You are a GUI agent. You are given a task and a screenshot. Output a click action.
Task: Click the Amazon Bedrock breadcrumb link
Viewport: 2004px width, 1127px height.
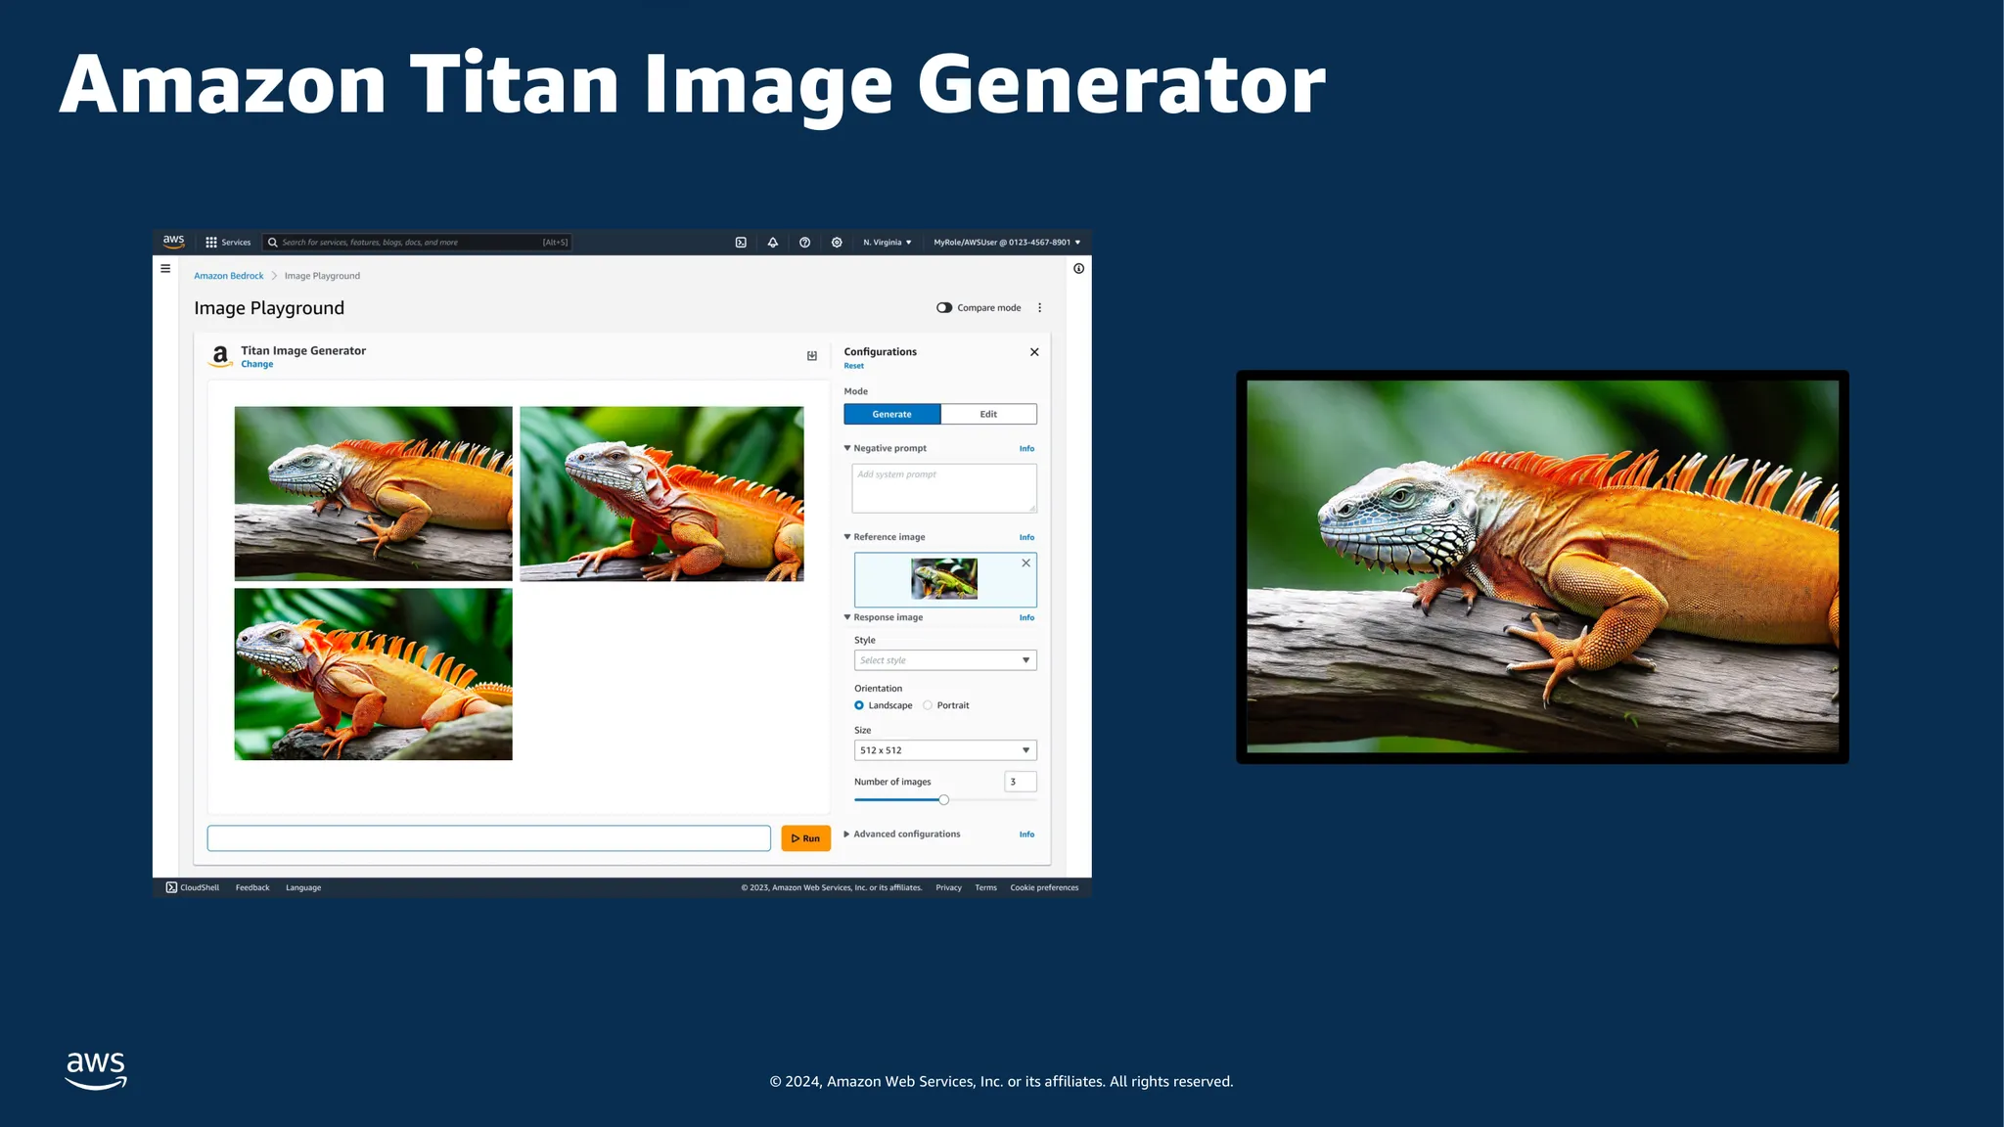click(228, 276)
